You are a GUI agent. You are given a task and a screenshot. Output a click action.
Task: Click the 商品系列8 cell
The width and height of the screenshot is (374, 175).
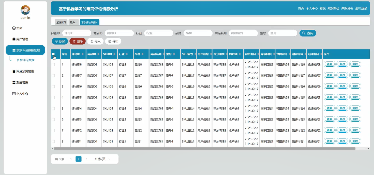click(x=157, y=65)
